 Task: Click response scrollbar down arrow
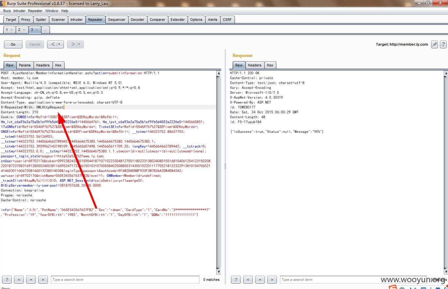pyautogui.click(x=446, y=272)
